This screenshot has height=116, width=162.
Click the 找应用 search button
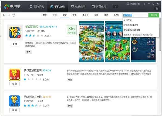(x=153, y=15)
